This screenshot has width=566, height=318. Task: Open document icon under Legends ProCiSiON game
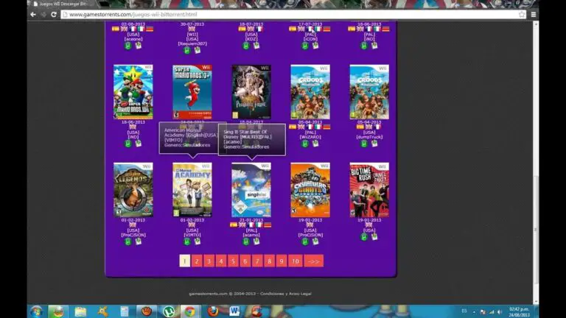tap(139, 241)
